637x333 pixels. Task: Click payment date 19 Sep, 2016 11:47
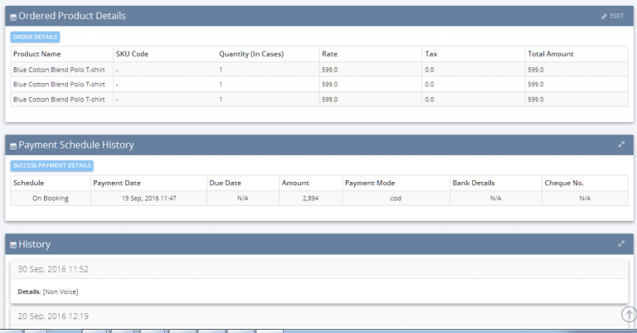point(148,198)
